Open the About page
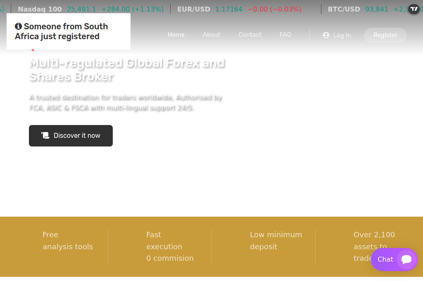 click(211, 35)
